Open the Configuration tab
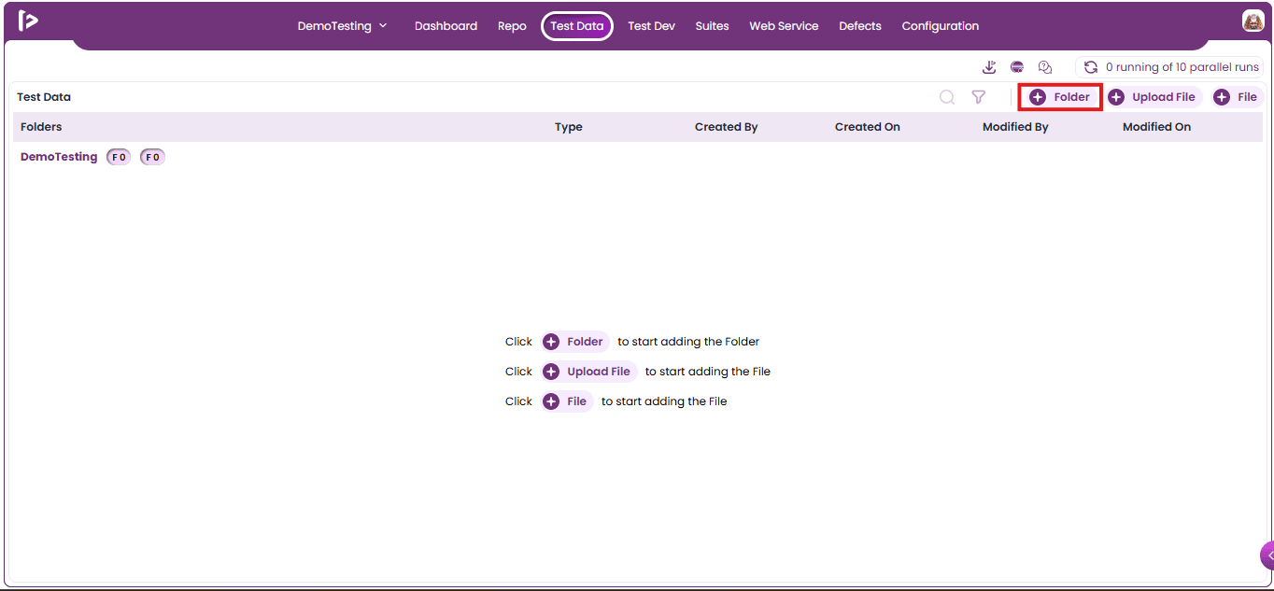 coord(941,26)
